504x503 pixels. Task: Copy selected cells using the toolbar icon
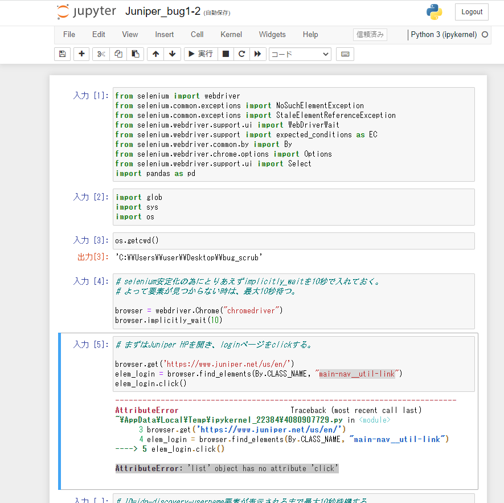point(118,54)
